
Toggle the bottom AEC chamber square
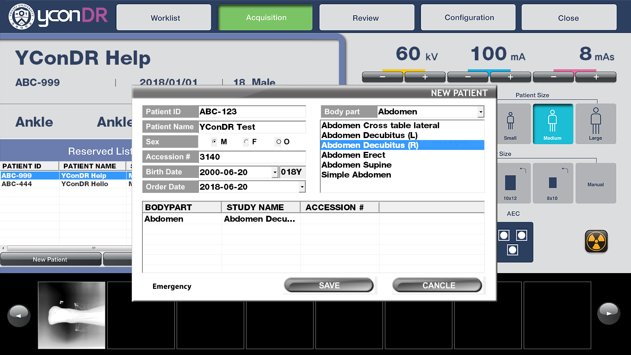[x=512, y=250]
